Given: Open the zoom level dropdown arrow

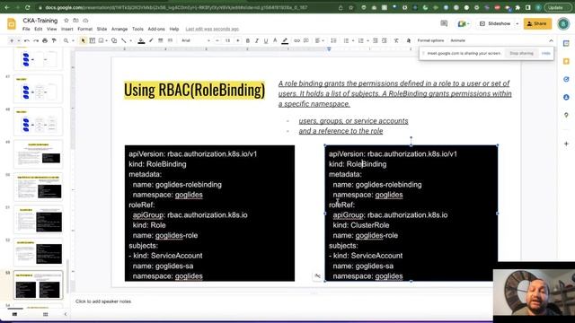Looking at the screenshot, I should coord(73,40).
